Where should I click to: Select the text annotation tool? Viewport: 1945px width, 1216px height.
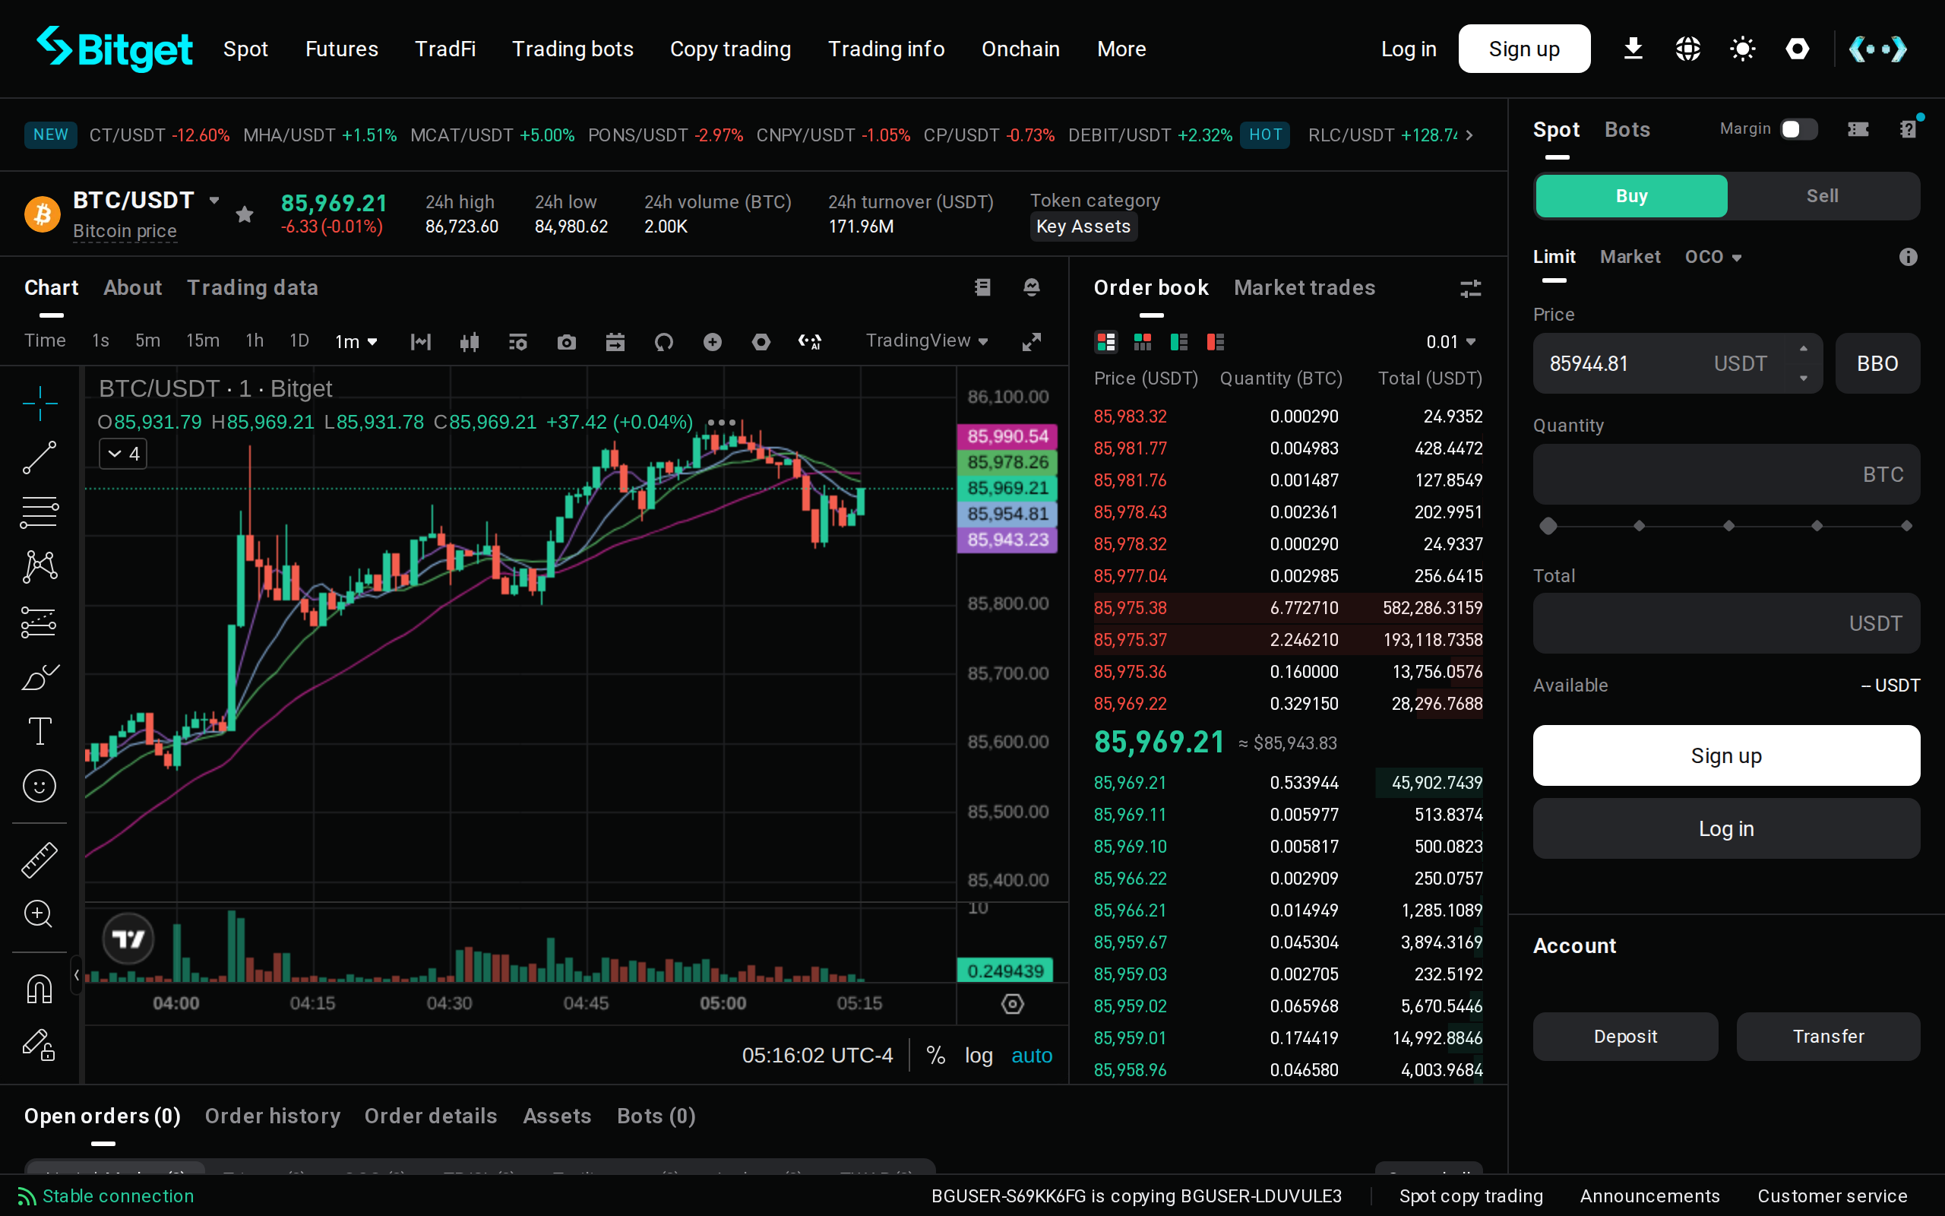click(40, 731)
